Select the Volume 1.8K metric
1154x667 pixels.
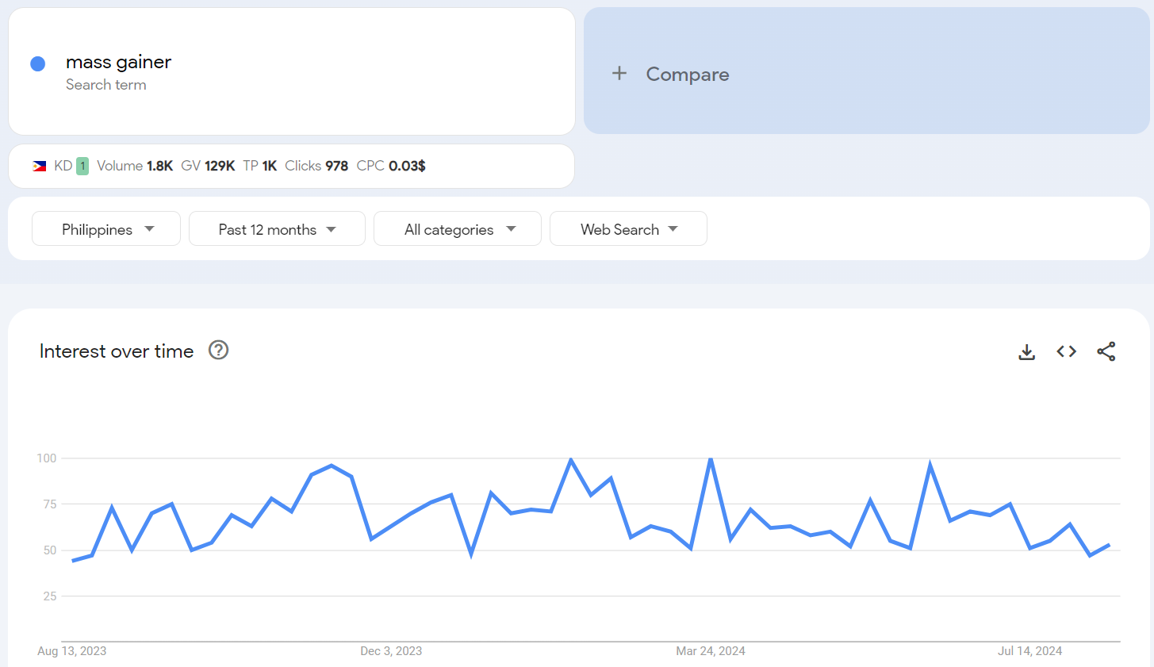(x=135, y=166)
